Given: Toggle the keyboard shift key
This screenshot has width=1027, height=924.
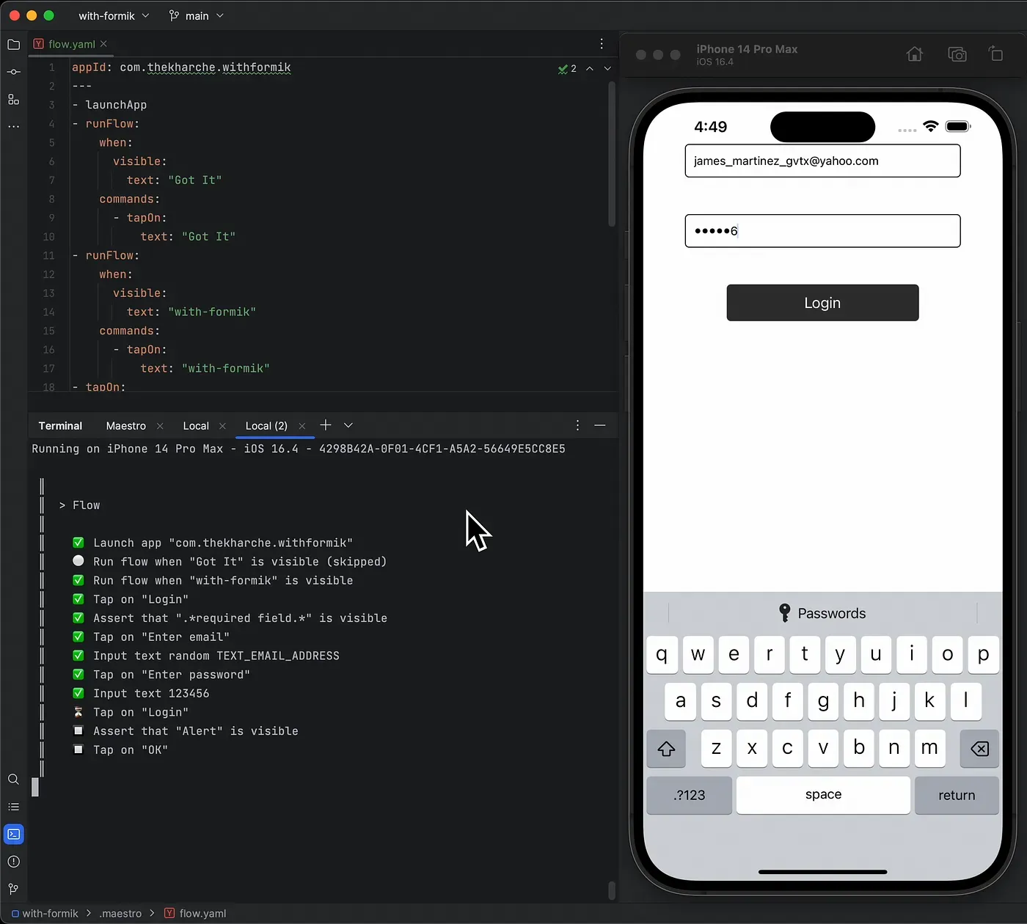Looking at the screenshot, I should click(x=666, y=749).
